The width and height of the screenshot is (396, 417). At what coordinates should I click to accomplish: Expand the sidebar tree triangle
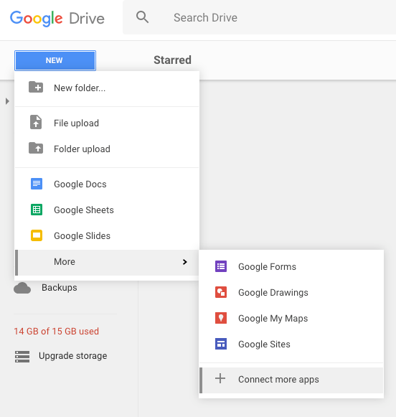7,101
